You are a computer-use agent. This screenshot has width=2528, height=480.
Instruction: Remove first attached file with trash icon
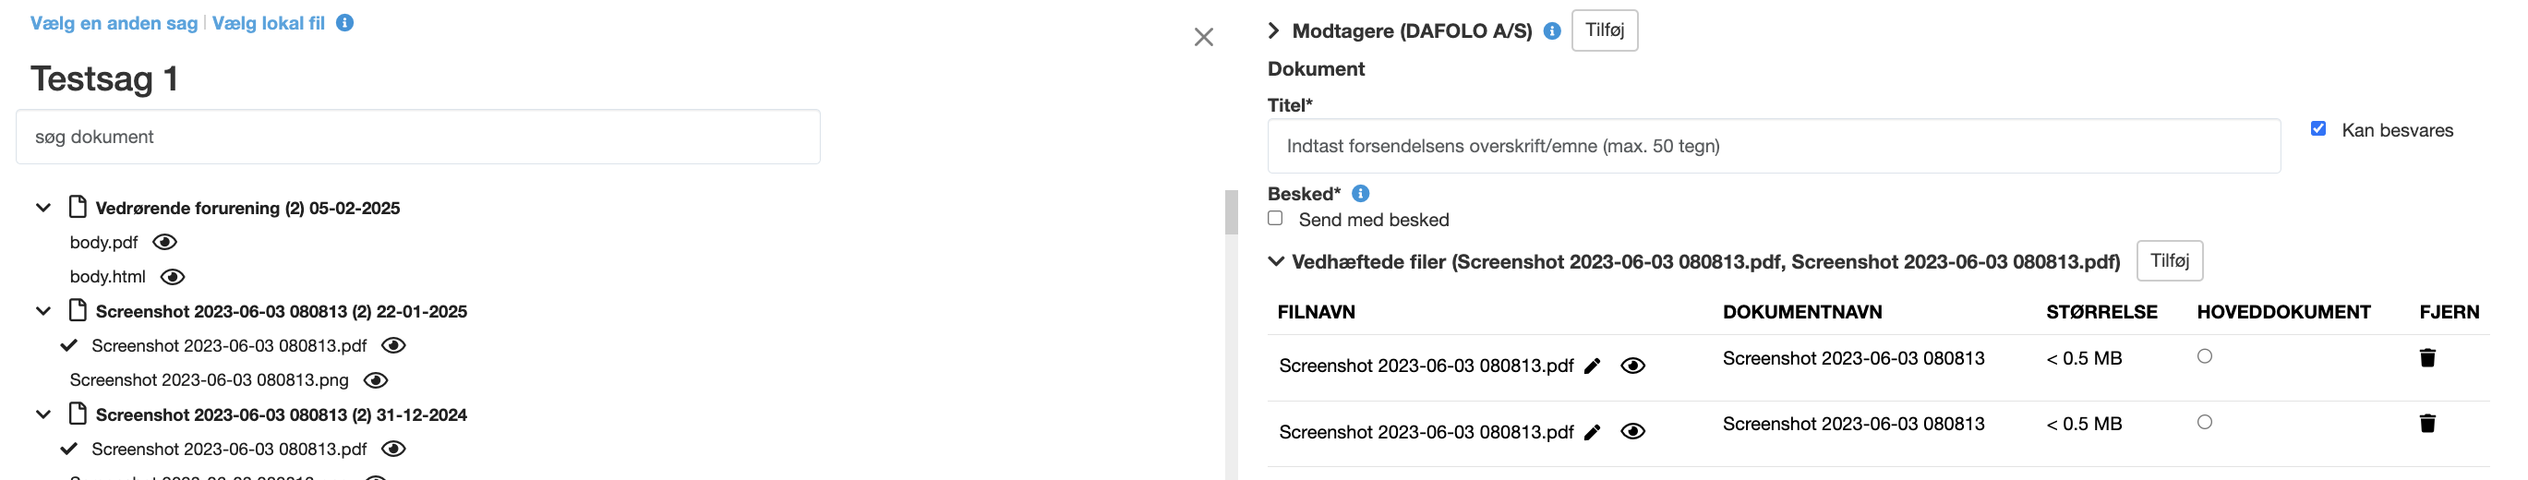(x=2427, y=357)
